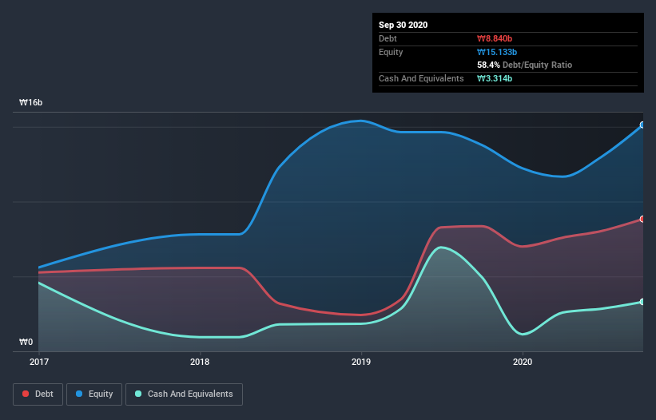Toggle the Cash And Equivalents legend button

[184, 394]
